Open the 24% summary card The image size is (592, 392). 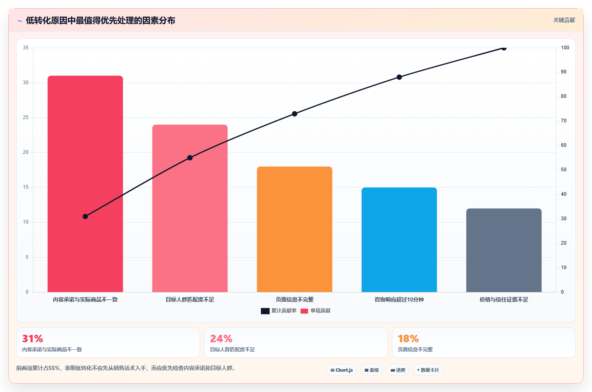click(296, 343)
